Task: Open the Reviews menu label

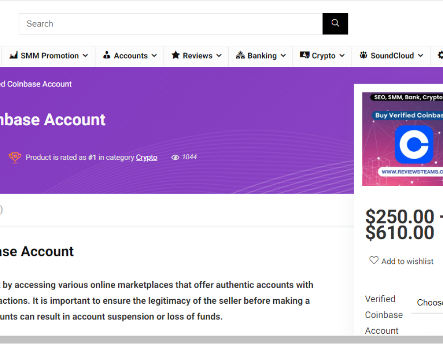Action: click(197, 56)
